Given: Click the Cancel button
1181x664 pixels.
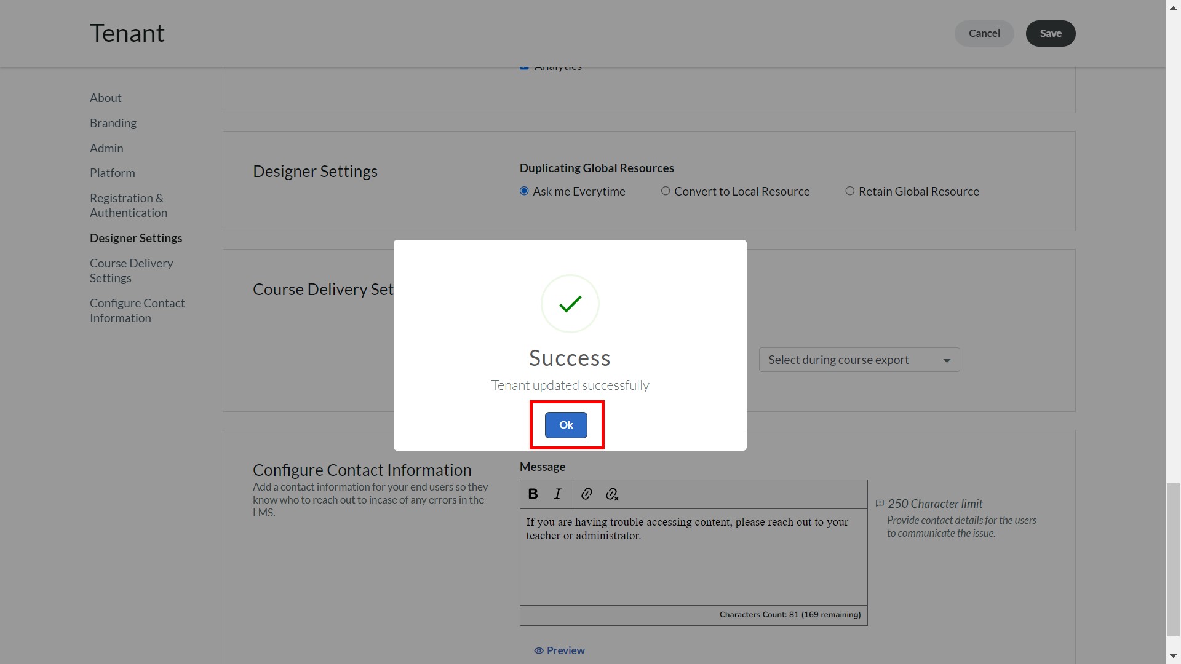Looking at the screenshot, I should tap(984, 33).
